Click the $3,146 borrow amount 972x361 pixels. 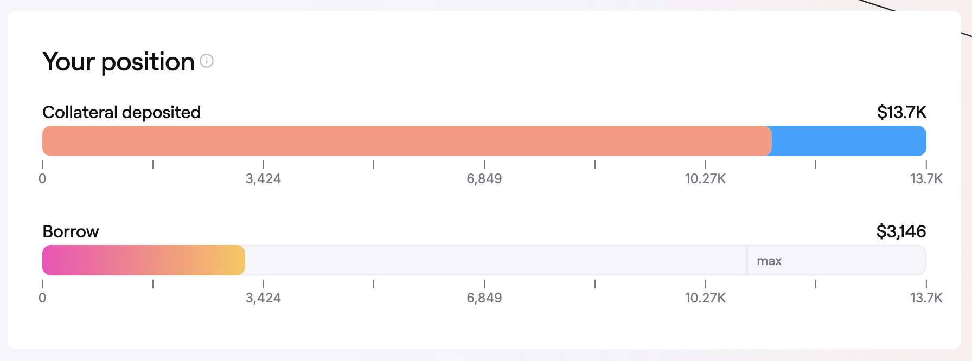(901, 231)
